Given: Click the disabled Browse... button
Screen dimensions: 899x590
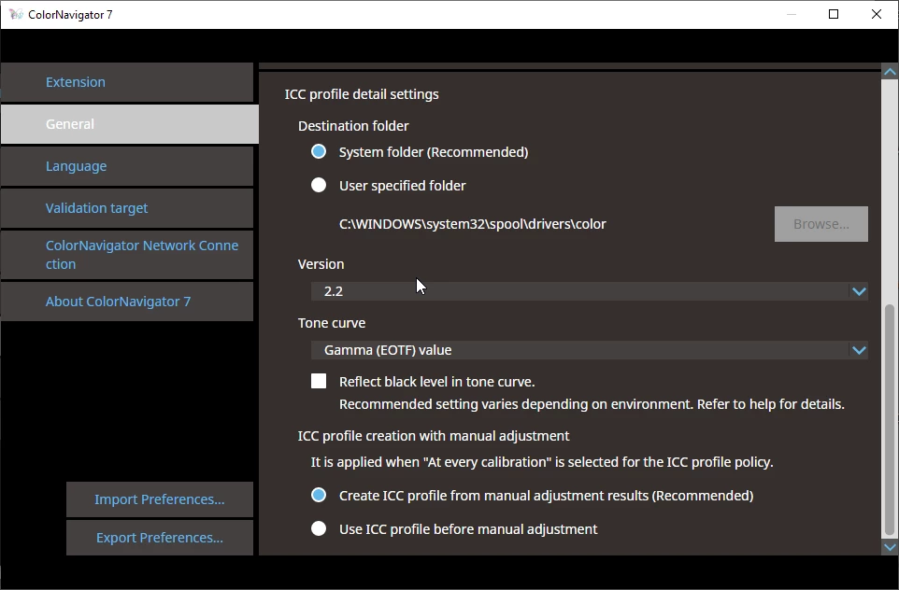Looking at the screenshot, I should (821, 224).
